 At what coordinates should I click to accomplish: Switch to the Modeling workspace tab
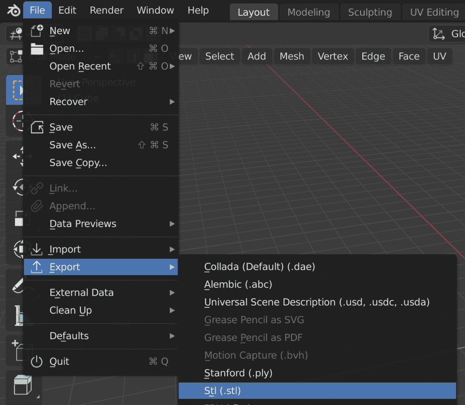pyautogui.click(x=309, y=12)
